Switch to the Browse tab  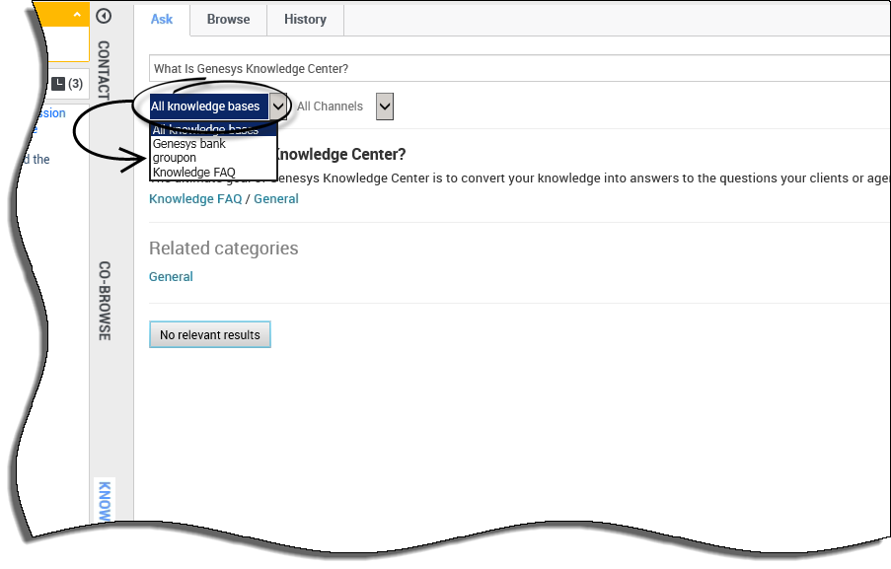point(228,19)
